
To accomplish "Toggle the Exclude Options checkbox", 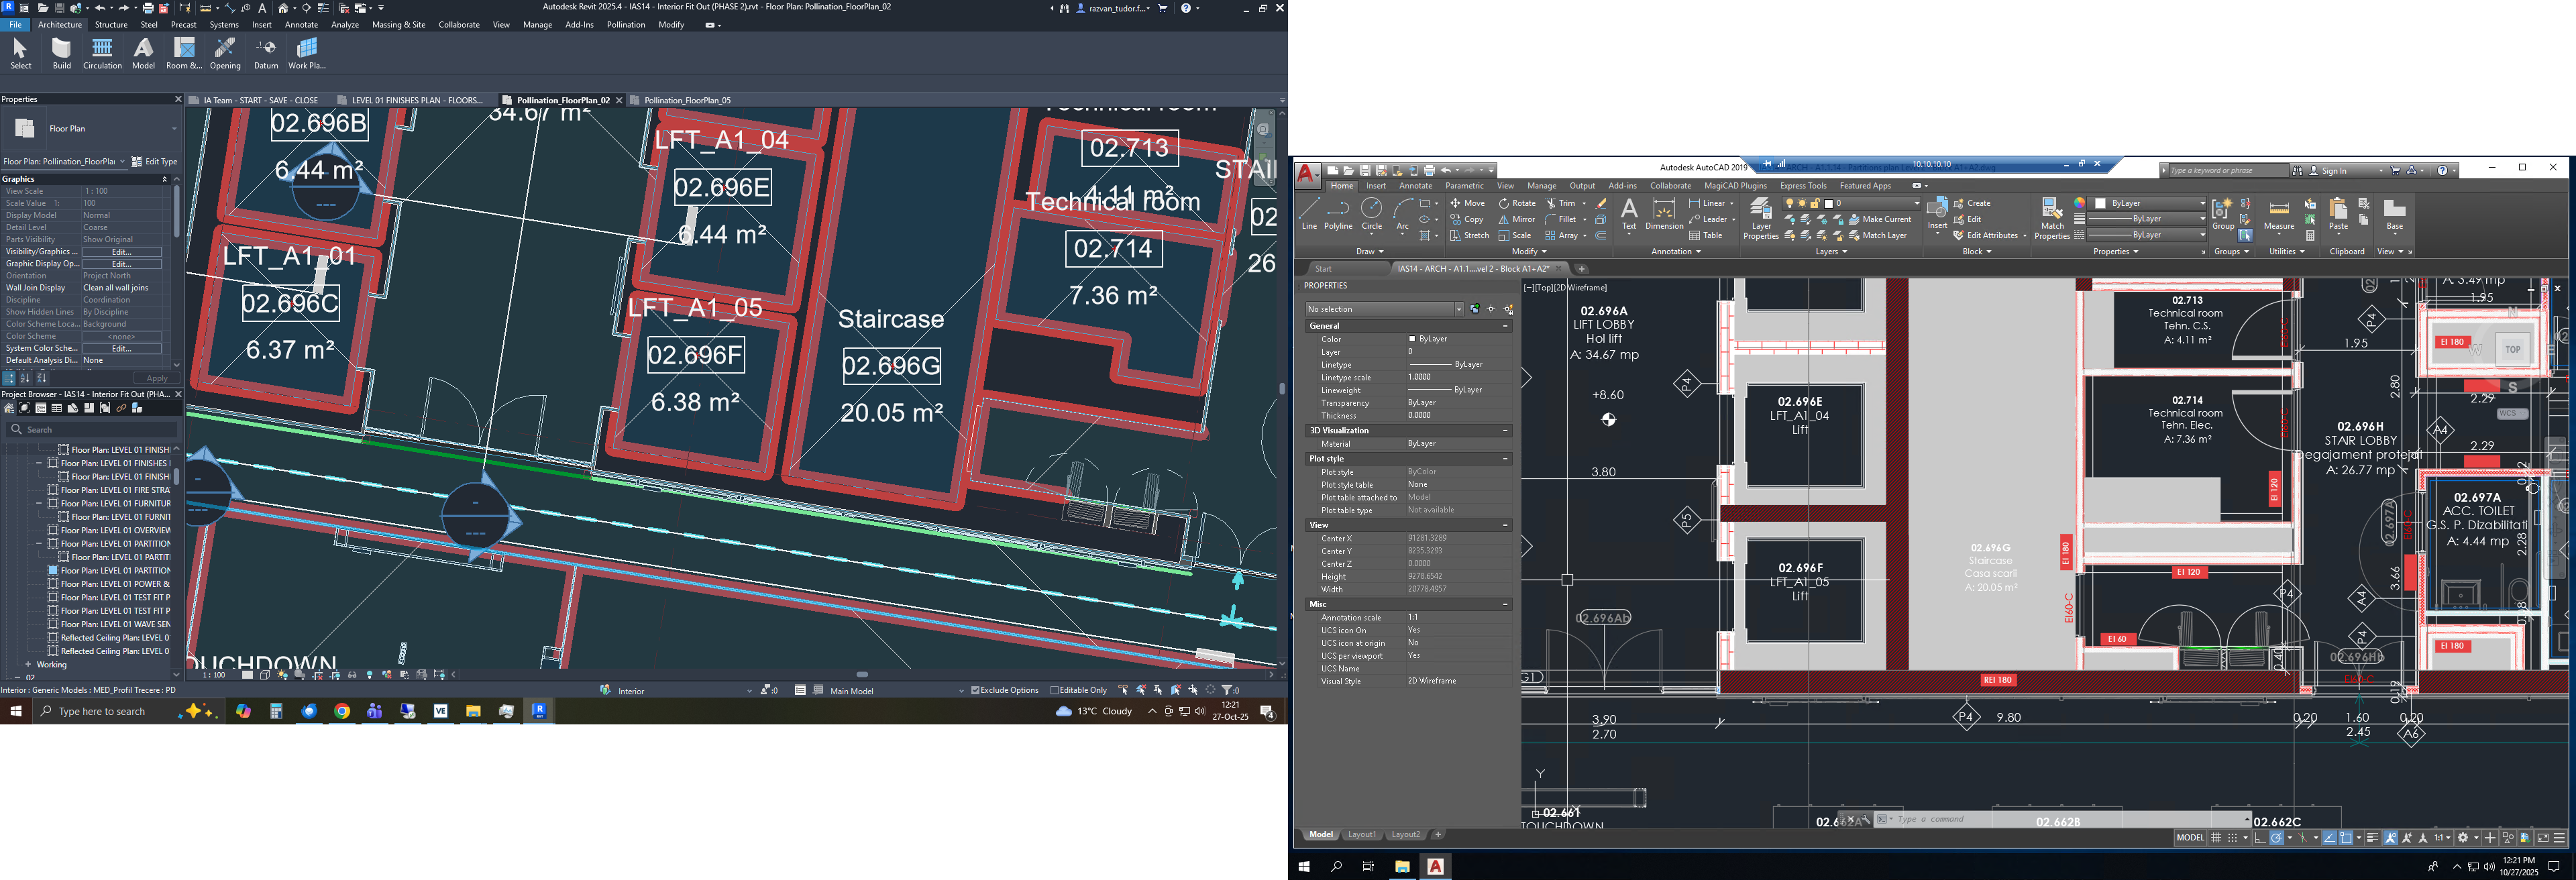I will click(976, 690).
